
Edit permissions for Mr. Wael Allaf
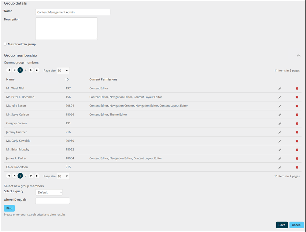pyautogui.click(x=280, y=89)
